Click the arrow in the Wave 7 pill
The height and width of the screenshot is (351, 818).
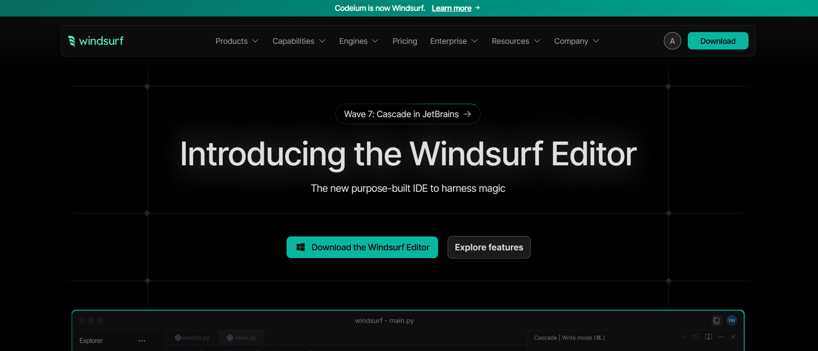(x=467, y=114)
